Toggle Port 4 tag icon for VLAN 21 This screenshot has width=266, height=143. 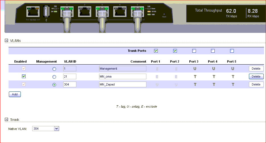[214, 76]
